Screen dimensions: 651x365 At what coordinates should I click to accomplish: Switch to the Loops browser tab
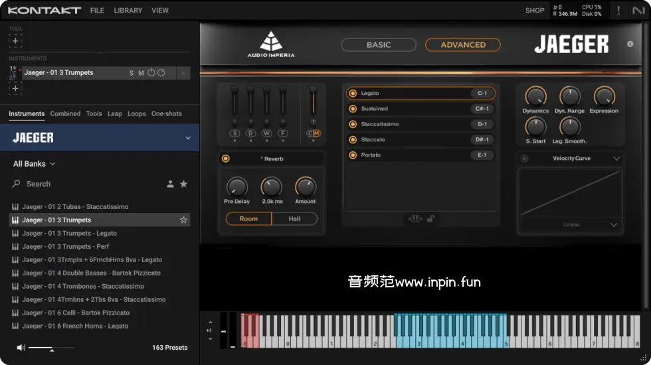(x=137, y=113)
